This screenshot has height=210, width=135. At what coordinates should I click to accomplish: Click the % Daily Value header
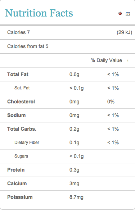pos(107,60)
